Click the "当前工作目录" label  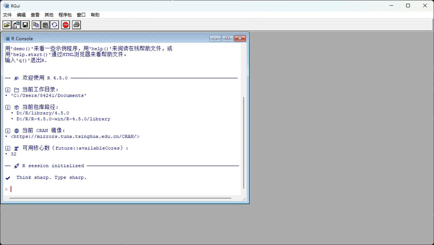coord(40,89)
